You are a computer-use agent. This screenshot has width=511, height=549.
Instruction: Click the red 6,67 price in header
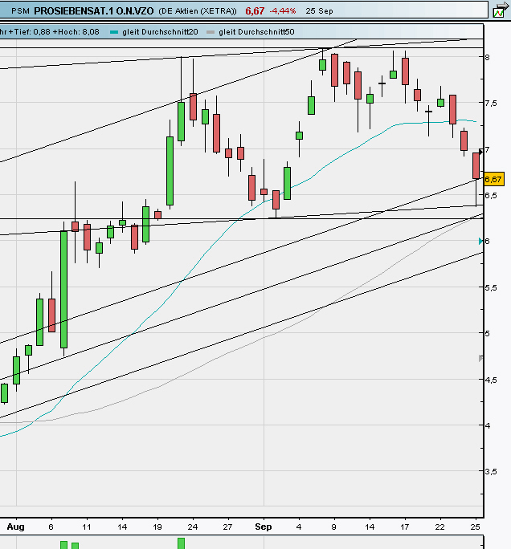pyautogui.click(x=255, y=11)
